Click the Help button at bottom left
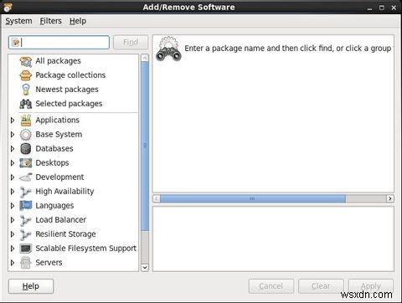Viewport: 402px width, 303px height. pyautogui.click(x=31, y=286)
